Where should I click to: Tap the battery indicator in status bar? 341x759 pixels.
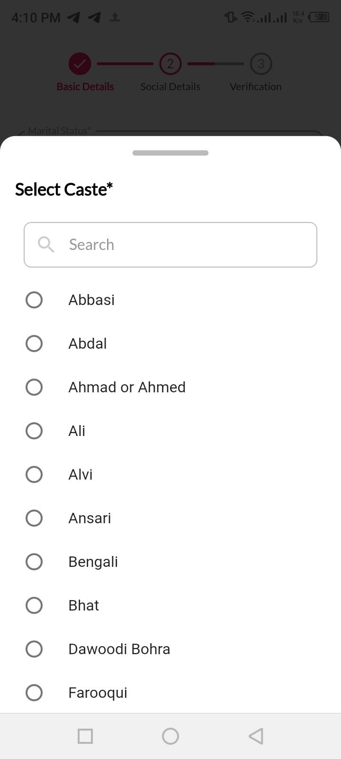coord(319,18)
